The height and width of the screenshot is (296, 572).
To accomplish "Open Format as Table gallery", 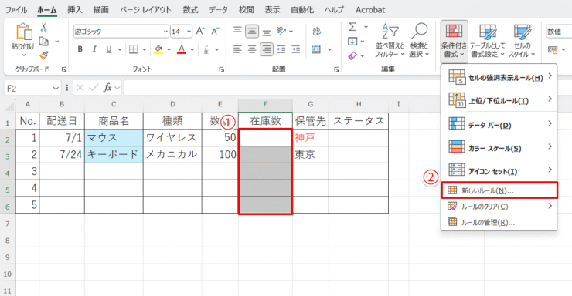I will pyautogui.click(x=488, y=40).
